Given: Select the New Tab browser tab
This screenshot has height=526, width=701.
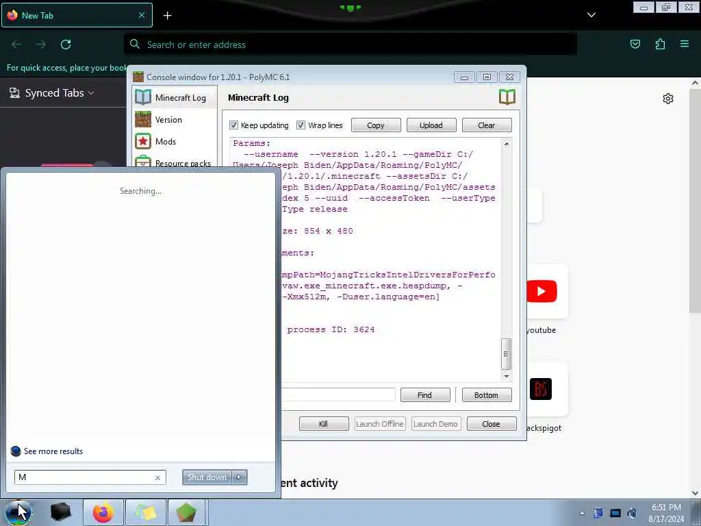Looking at the screenshot, I should [77, 15].
